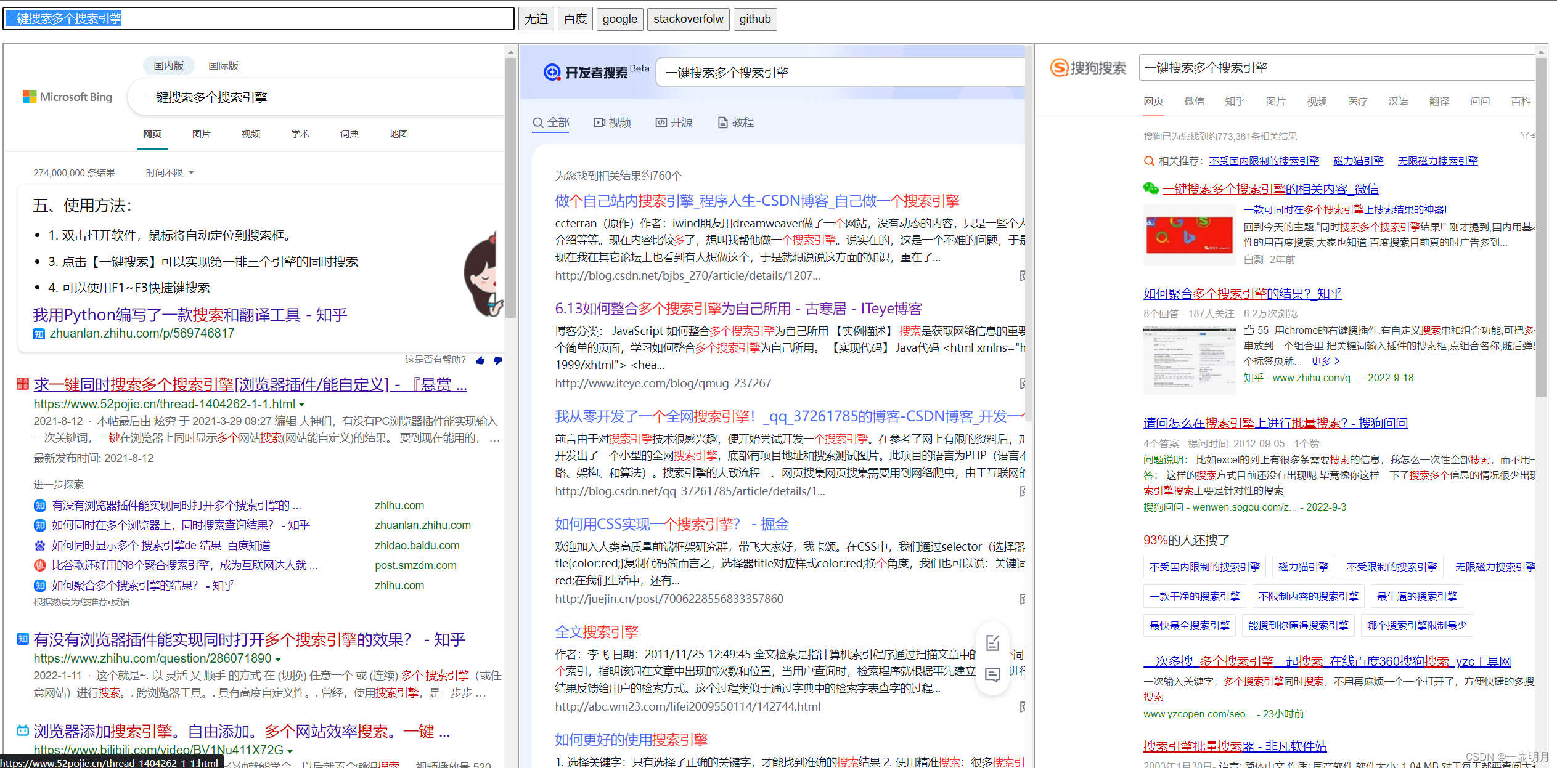The width and height of the screenshot is (1557, 768).
Task: Select the 国内版 Bing version toggle
Action: [169, 65]
